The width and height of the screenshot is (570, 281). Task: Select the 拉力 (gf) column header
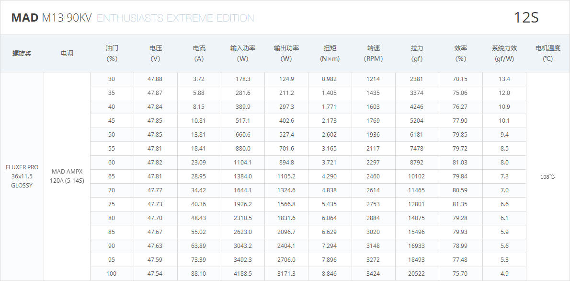(417, 53)
